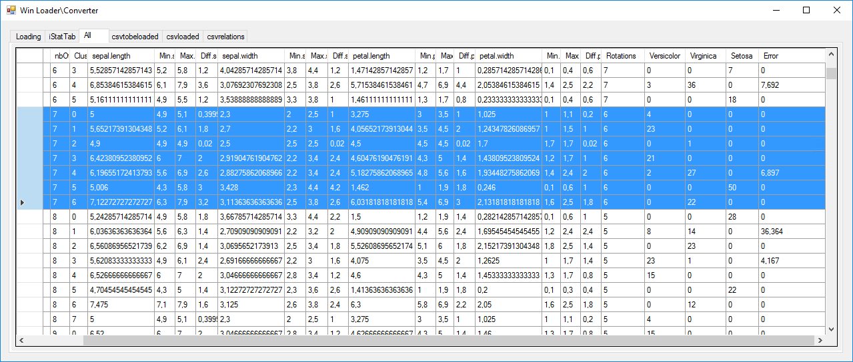Screen dimensions: 853x362
Task: Select cell 7,12272727272727
Action: coord(121,202)
